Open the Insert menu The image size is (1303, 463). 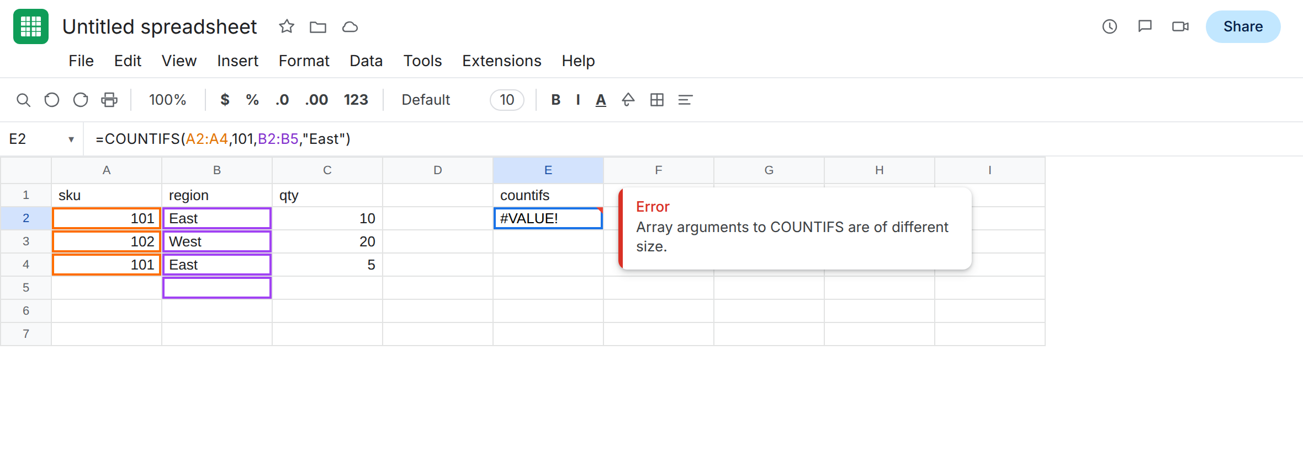[237, 61]
